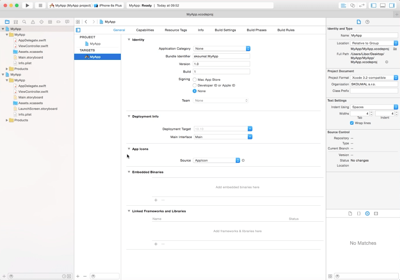Screen dimensions: 400x280
Task: Open the file template library
Action: [350, 214]
